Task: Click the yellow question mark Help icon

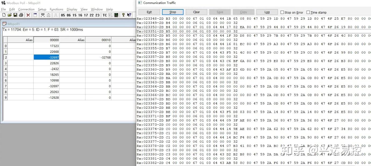Action: coord(123,15)
